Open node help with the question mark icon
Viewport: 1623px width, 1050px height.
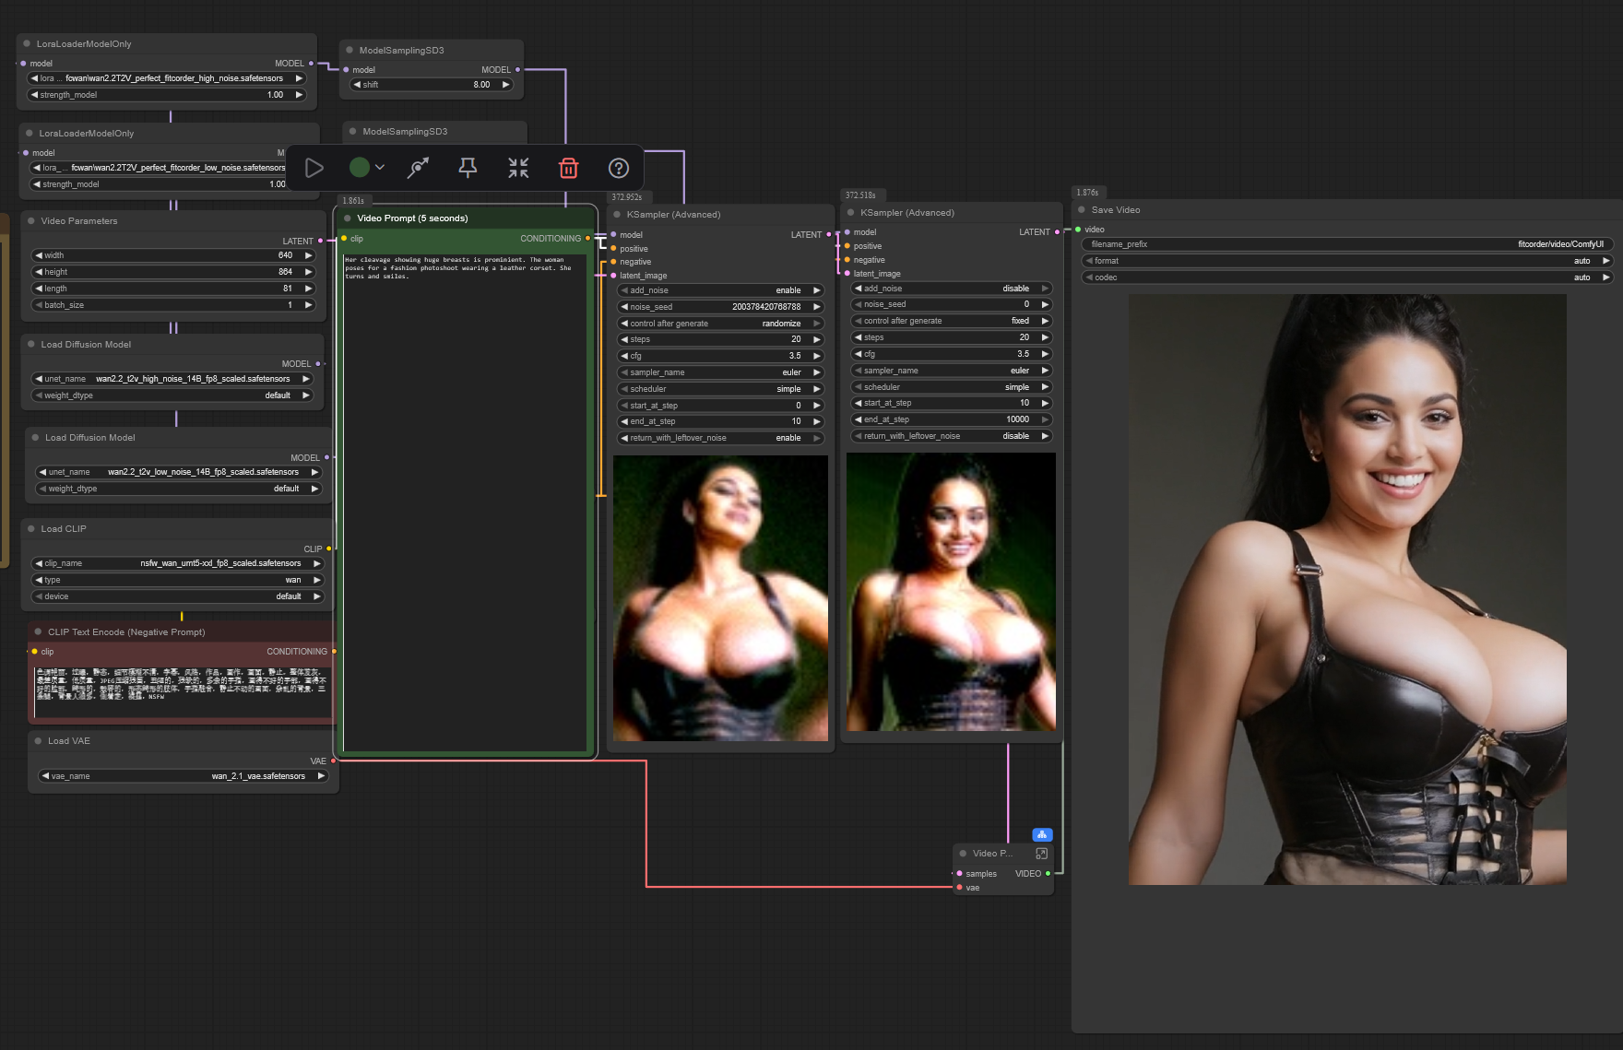[x=619, y=168]
